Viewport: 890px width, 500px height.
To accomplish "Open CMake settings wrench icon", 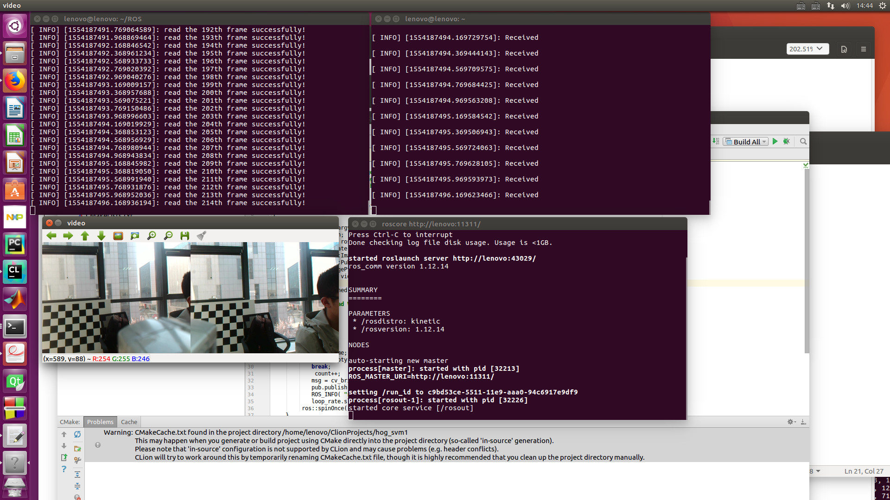I will [x=77, y=460].
